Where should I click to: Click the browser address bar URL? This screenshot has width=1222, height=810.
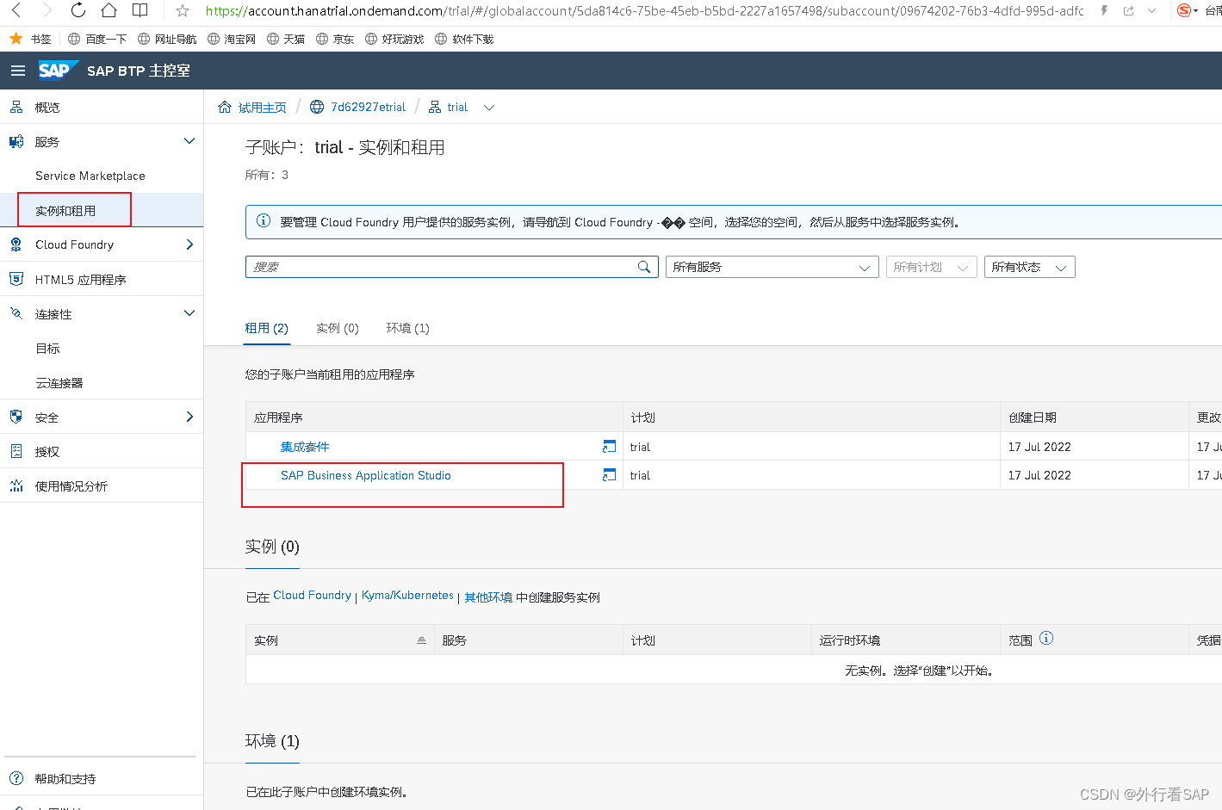coord(644,11)
